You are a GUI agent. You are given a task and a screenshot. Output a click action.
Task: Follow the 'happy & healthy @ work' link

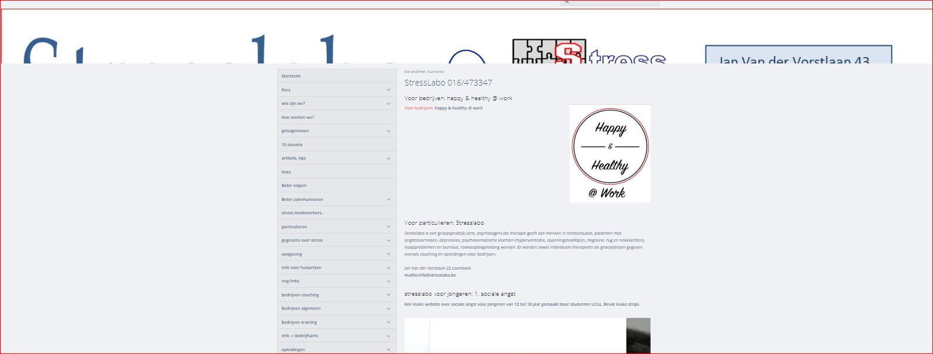coord(458,108)
